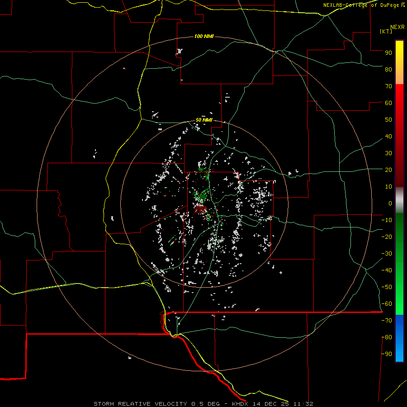Click the large green velocity patch above the red patch
407x407 pixels.
click(x=201, y=197)
